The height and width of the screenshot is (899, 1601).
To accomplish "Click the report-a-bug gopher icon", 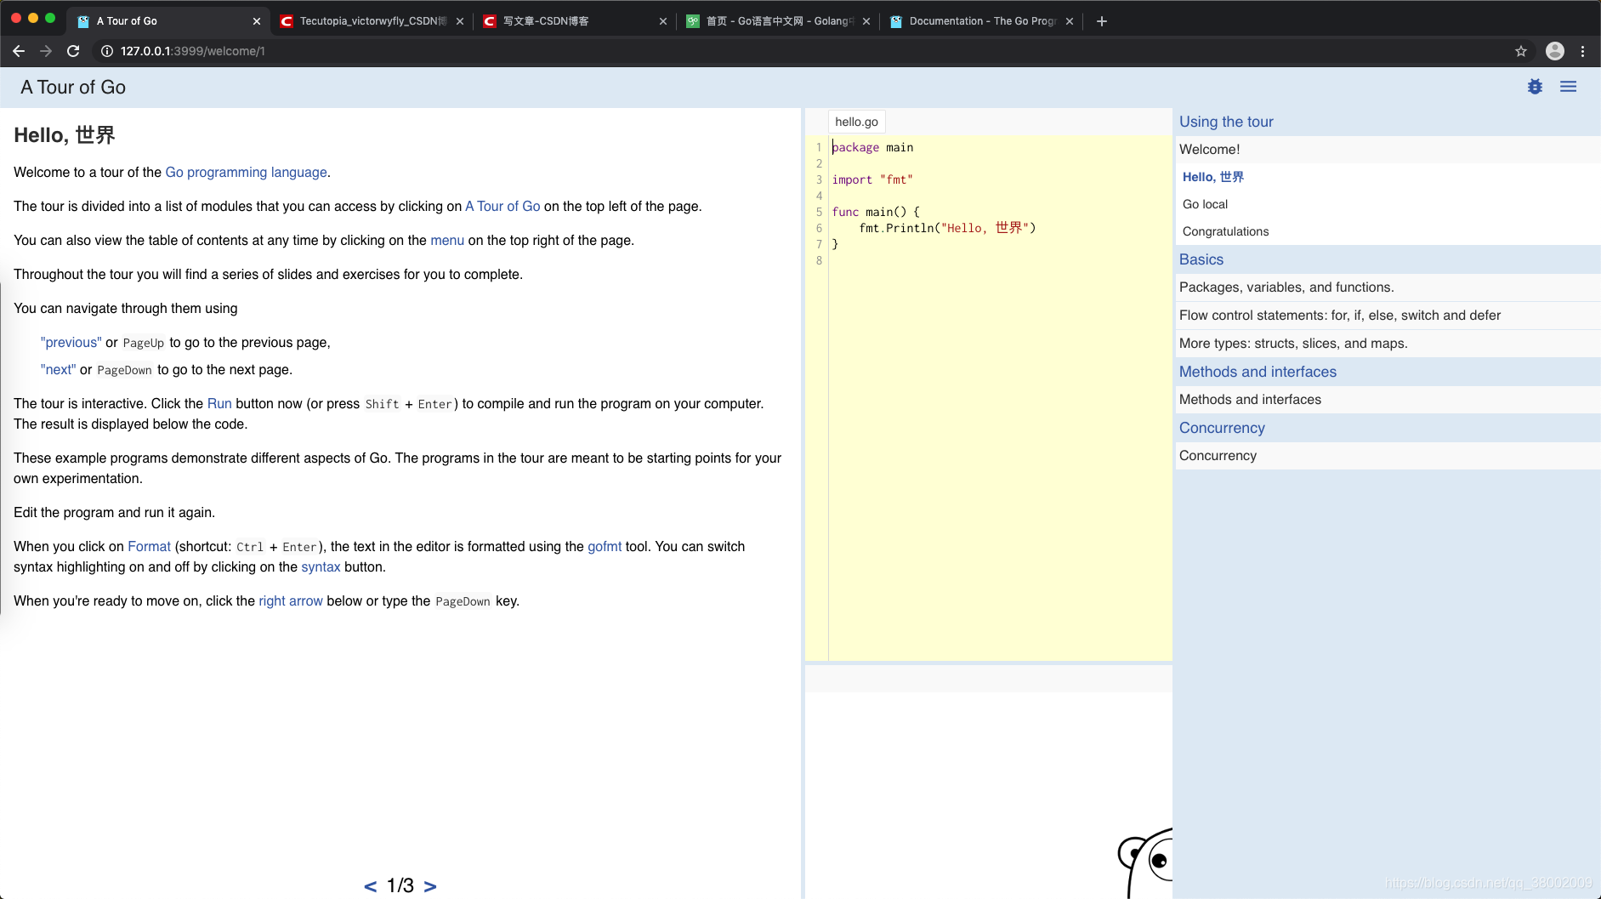I will 1535,86.
